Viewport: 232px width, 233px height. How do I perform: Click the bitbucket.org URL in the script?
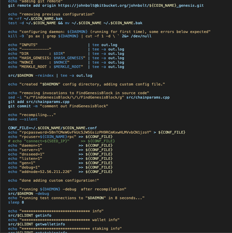tap(131, 6)
